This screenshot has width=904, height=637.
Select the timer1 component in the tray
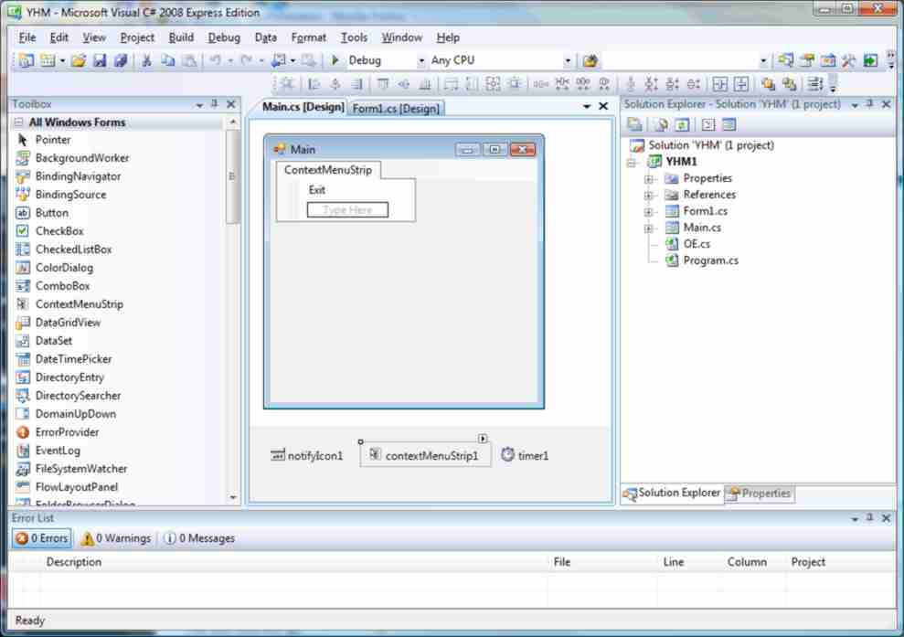coord(526,455)
